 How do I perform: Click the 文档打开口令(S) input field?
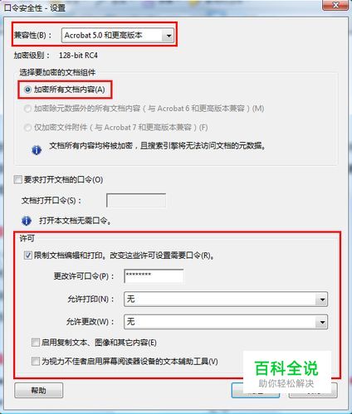(136, 200)
